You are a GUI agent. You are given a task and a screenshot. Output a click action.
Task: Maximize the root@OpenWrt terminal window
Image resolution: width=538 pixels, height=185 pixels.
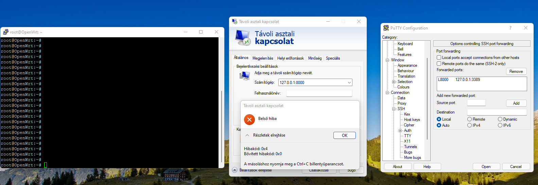[201, 32]
